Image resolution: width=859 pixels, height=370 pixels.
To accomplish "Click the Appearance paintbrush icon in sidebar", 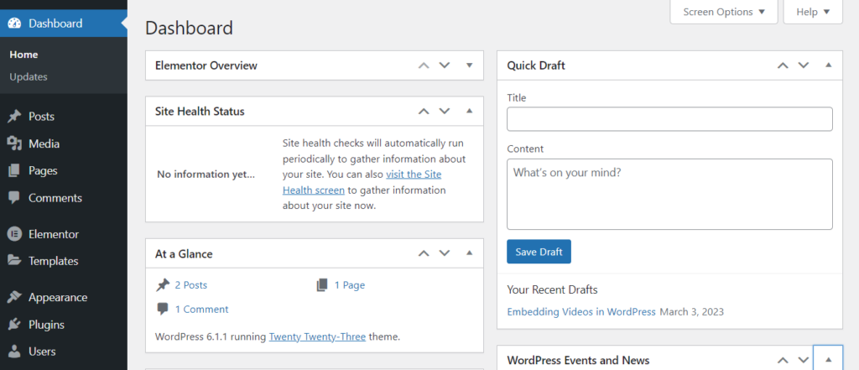I will (x=14, y=297).
